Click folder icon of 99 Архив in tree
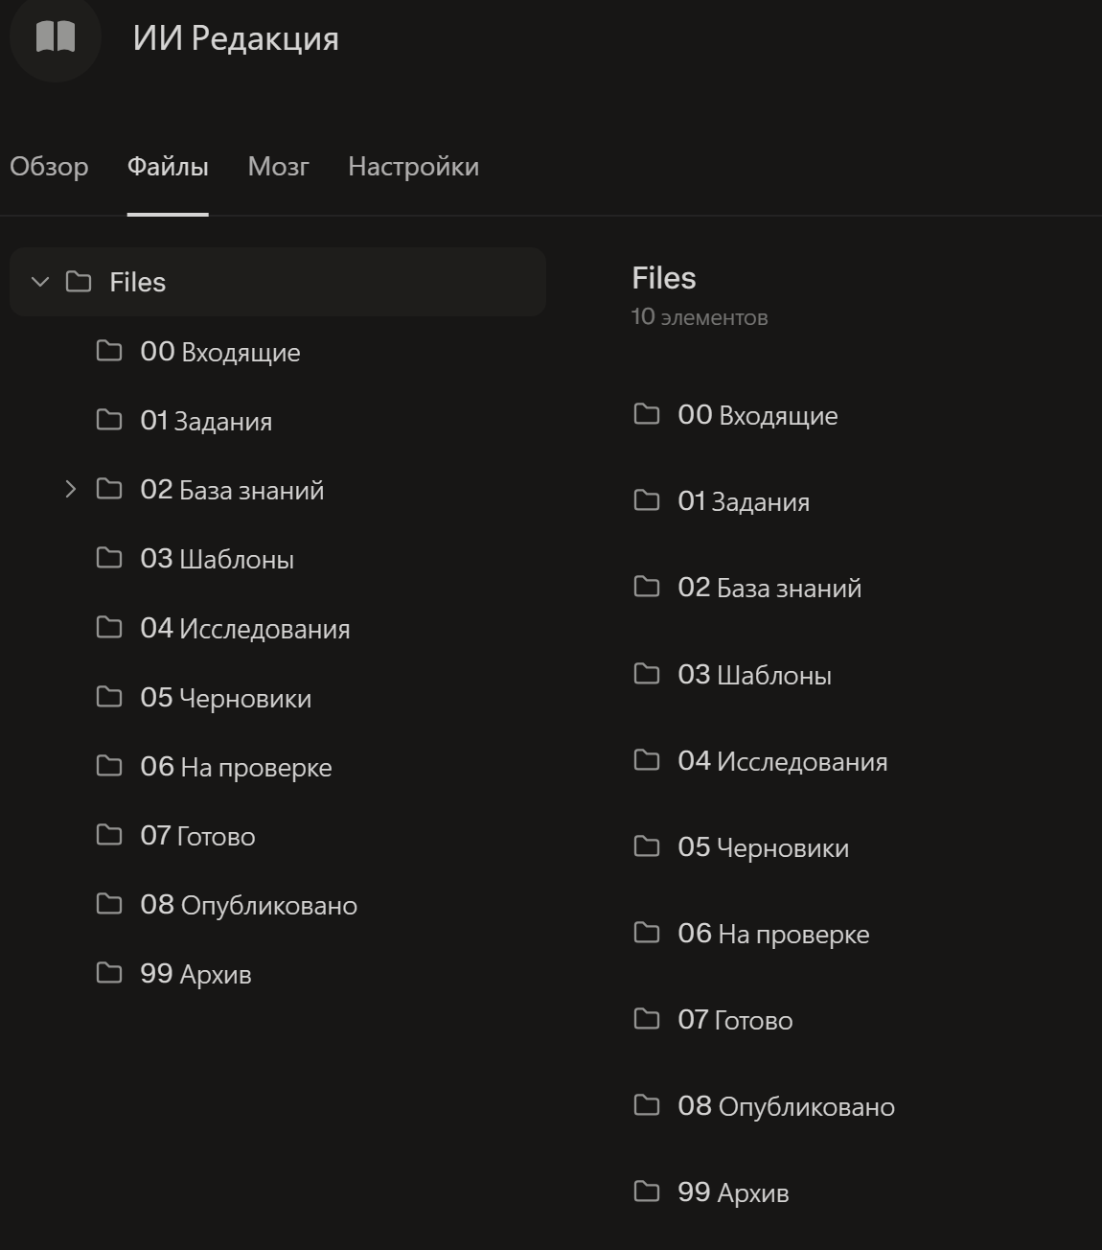 pos(109,973)
